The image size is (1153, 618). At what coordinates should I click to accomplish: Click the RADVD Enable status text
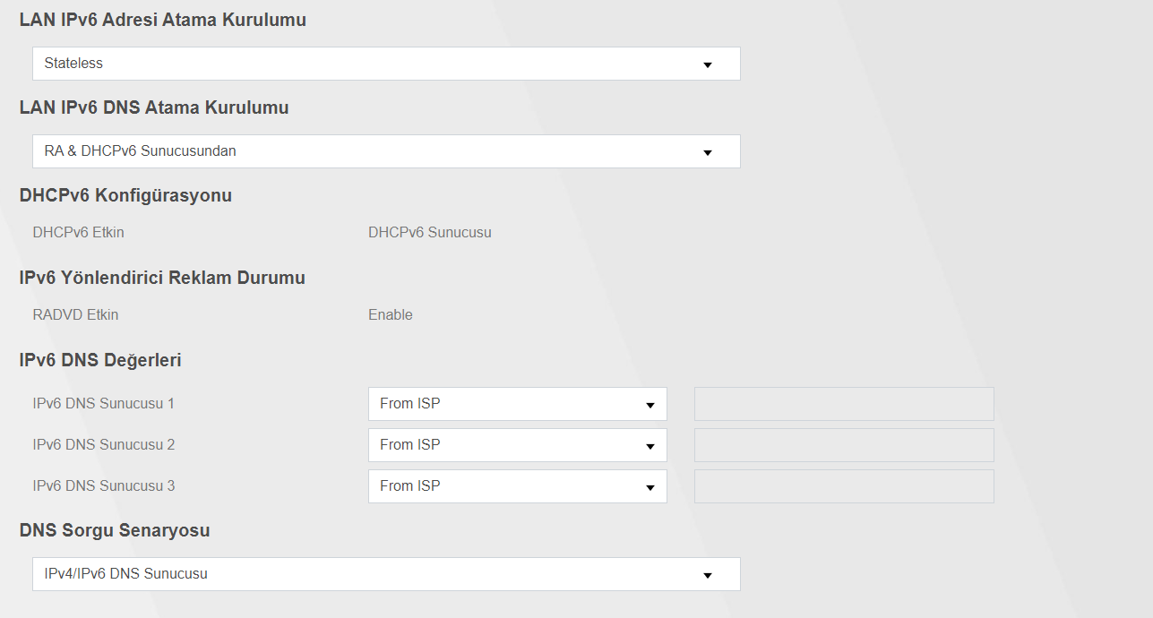(391, 315)
